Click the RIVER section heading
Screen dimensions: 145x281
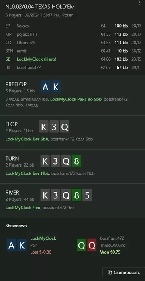pyautogui.click(x=12, y=192)
